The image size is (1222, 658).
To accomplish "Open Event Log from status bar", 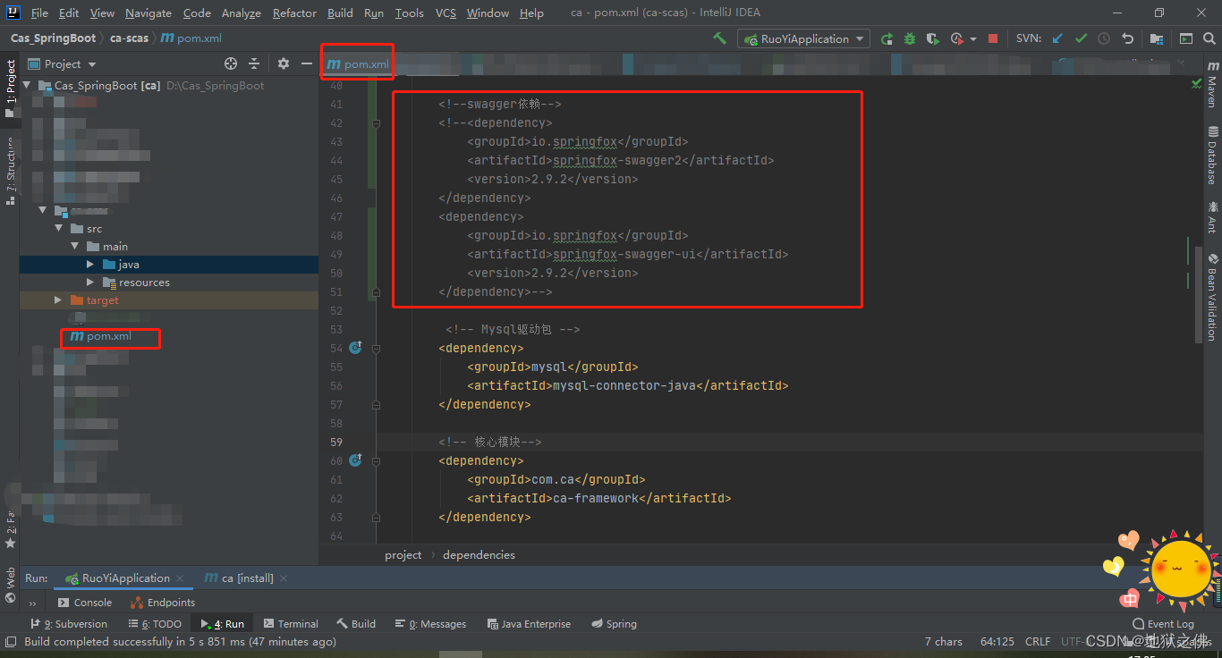I will [x=1163, y=624].
